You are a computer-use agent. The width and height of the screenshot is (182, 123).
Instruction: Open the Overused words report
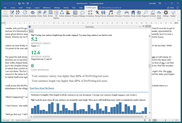pyautogui.click(x=25, y=14)
